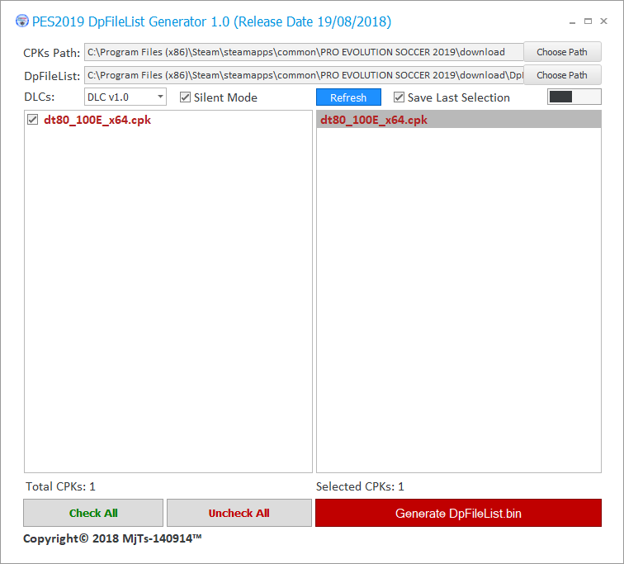Click the Copyright 2018 MjTs-140914 text

click(x=112, y=538)
